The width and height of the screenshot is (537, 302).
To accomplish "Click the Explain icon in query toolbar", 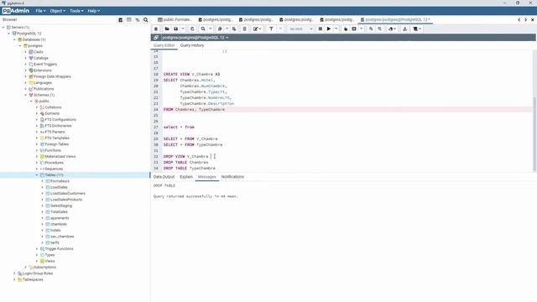I will point(346,29).
